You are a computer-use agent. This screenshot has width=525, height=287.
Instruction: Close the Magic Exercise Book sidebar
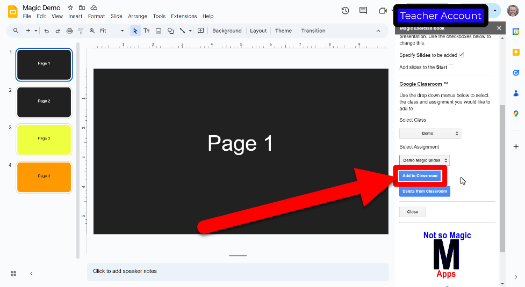[499, 28]
